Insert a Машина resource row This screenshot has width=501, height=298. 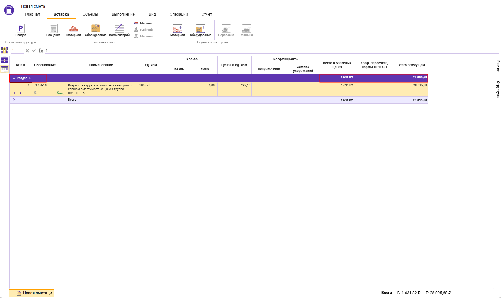click(x=143, y=23)
